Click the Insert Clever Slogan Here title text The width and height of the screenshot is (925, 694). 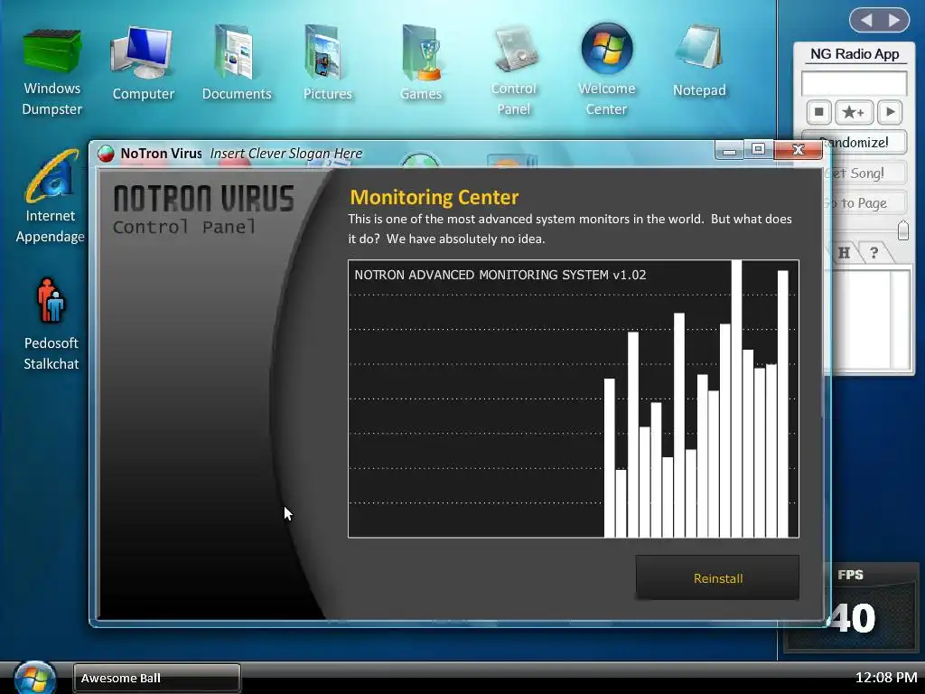pos(286,154)
